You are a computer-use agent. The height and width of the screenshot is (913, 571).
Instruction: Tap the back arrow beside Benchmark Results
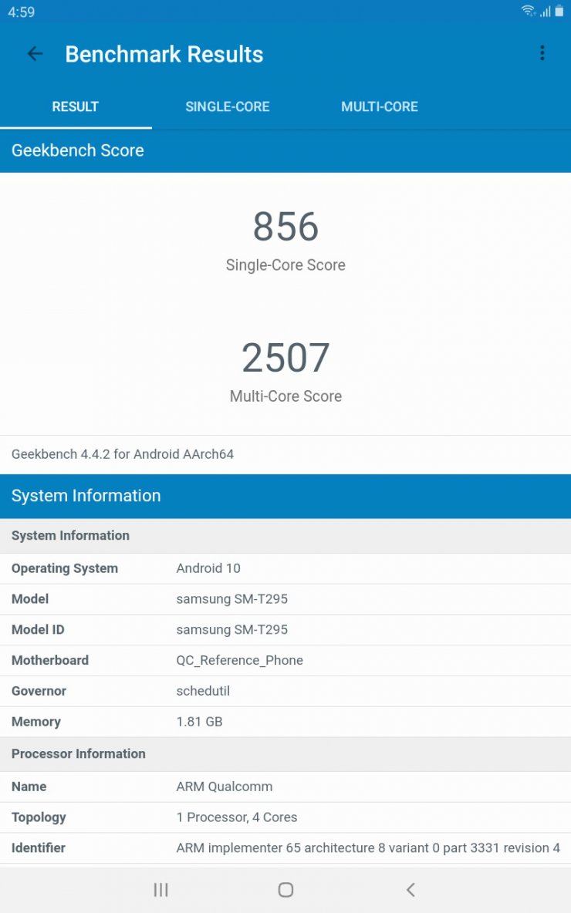[x=35, y=54]
